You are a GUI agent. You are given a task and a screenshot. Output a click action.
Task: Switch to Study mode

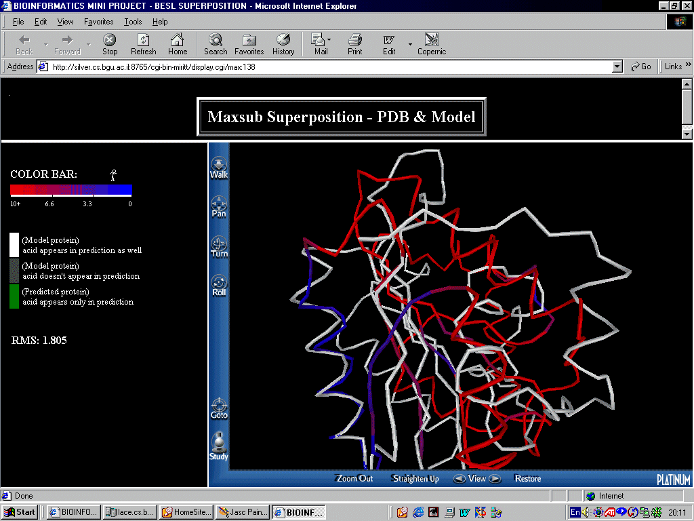219,448
